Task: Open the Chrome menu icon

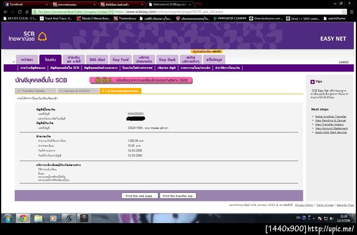Action: [x=352, y=12]
